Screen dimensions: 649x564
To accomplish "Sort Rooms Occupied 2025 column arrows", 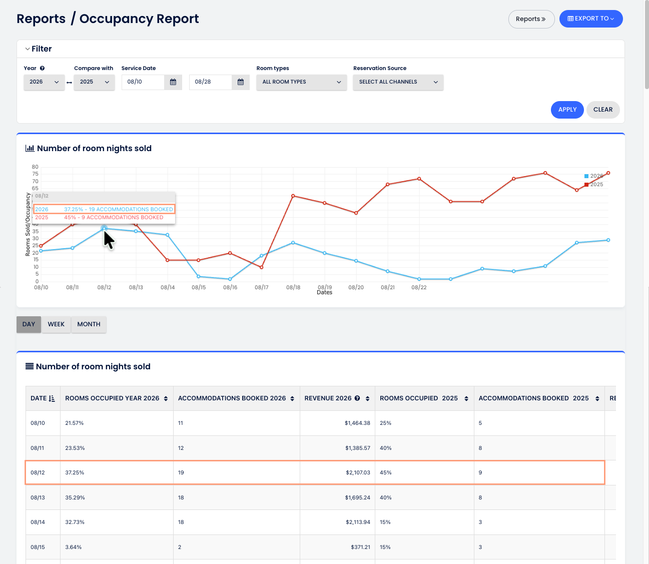I will tap(466, 398).
